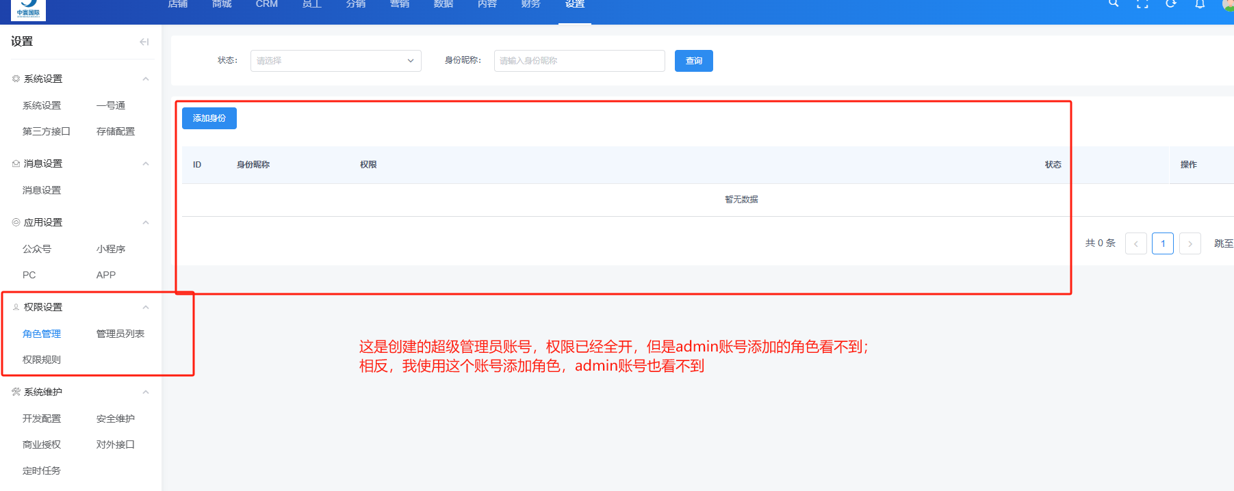This screenshot has width=1234, height=491.
Task: Click the 身份昵称 column header
Action: click(x=253, y=165)
